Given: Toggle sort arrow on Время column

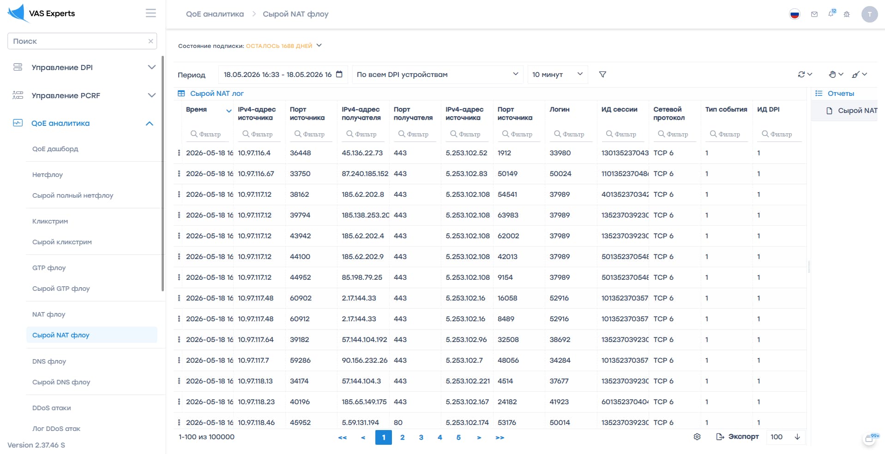Looking at the screenshot, I should pyautogui.click(x=229, y=111).
